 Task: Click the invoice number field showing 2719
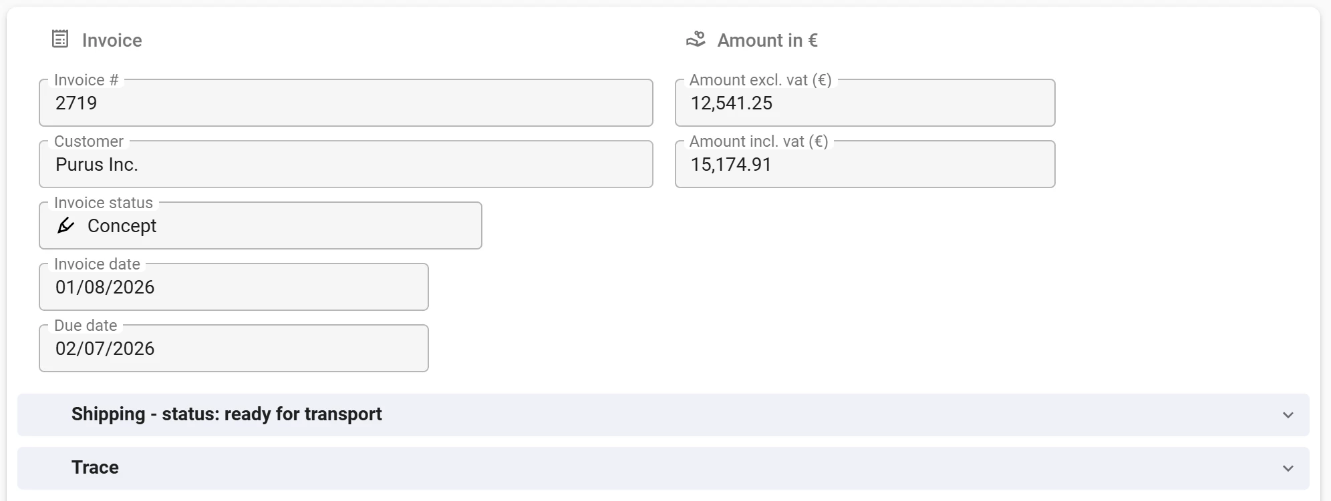coord(345,103)
